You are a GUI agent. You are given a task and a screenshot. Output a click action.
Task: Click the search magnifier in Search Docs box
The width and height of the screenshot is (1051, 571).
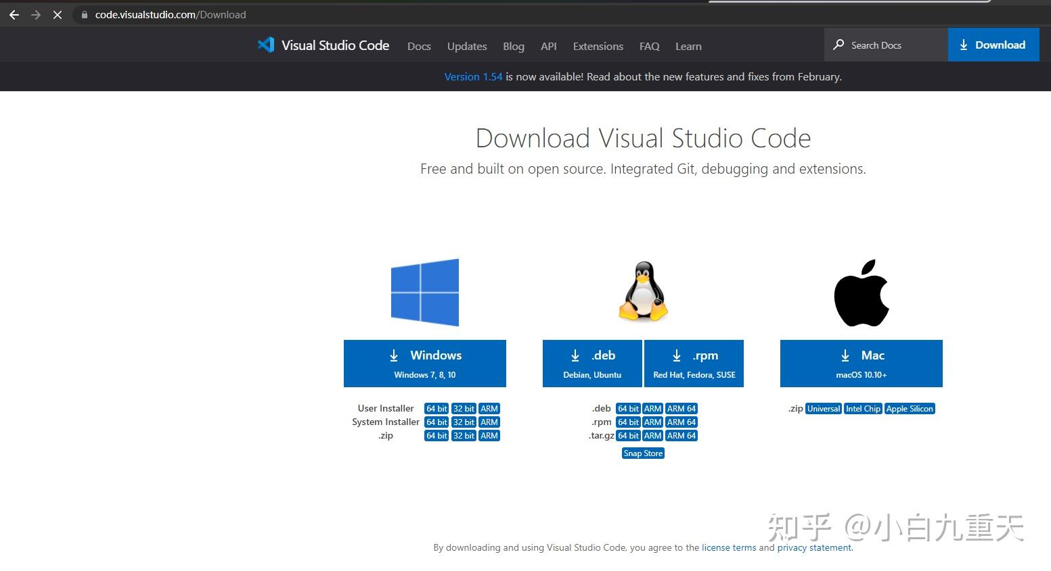839,45
